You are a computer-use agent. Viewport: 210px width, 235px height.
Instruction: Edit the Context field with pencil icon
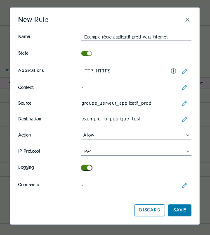[x=184, y=87]
